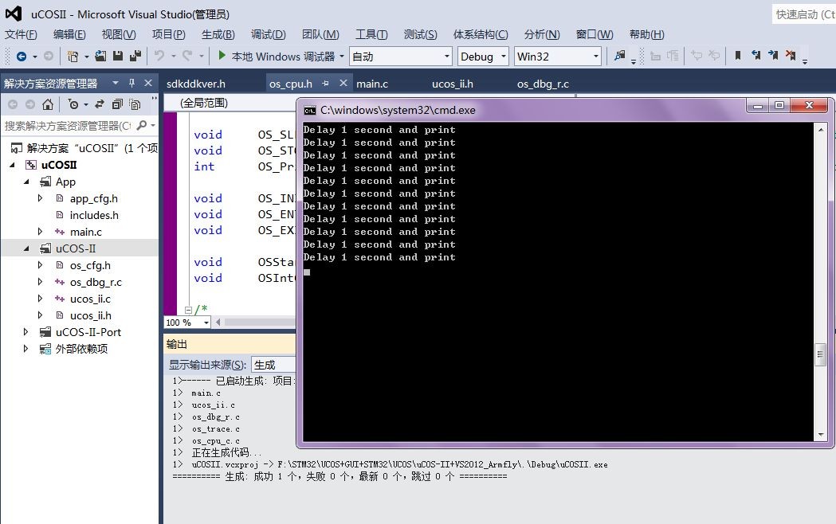Select includes.h in Solution Explorer
The height and width of the screenshot is (524, 836).
tap(94, 215)
